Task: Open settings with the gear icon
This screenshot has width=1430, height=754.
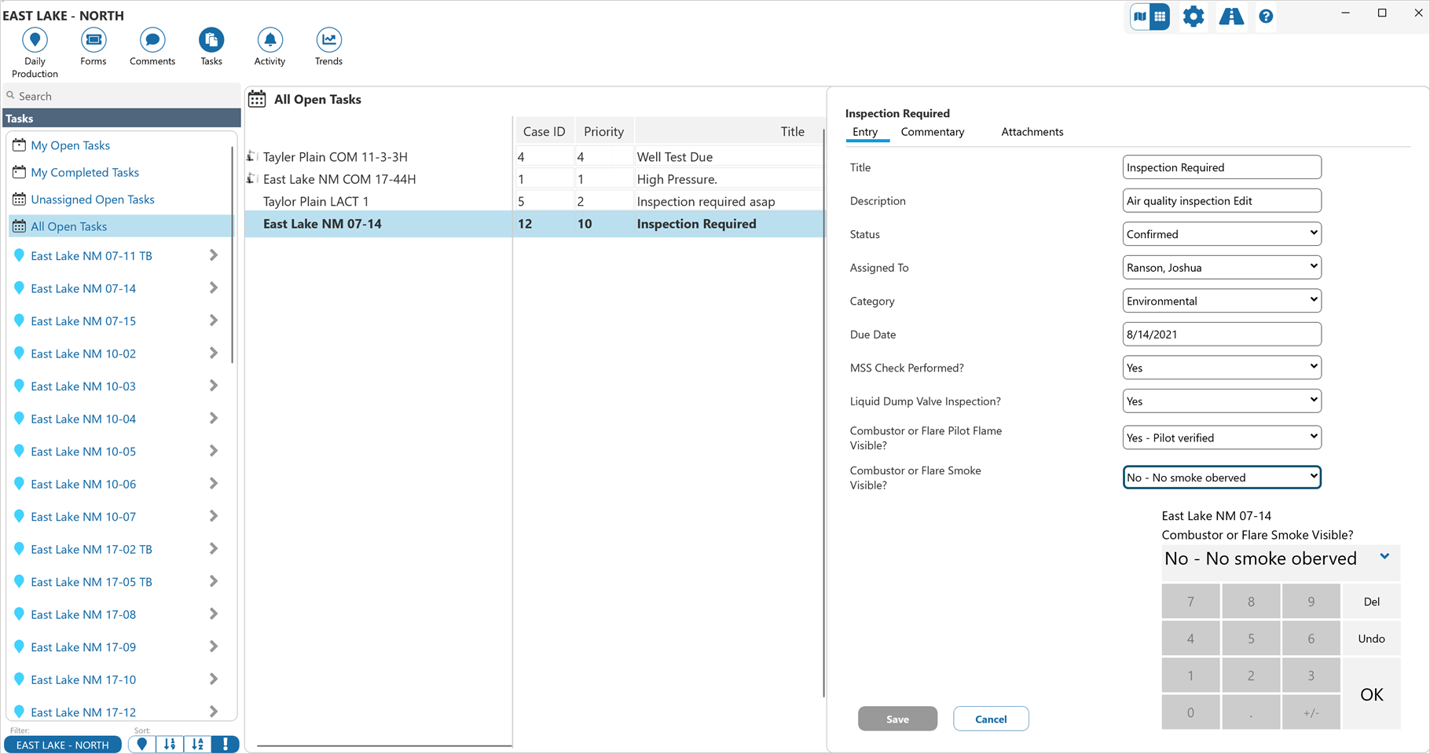Action: pyautogui.click(x=1193, y=16)
